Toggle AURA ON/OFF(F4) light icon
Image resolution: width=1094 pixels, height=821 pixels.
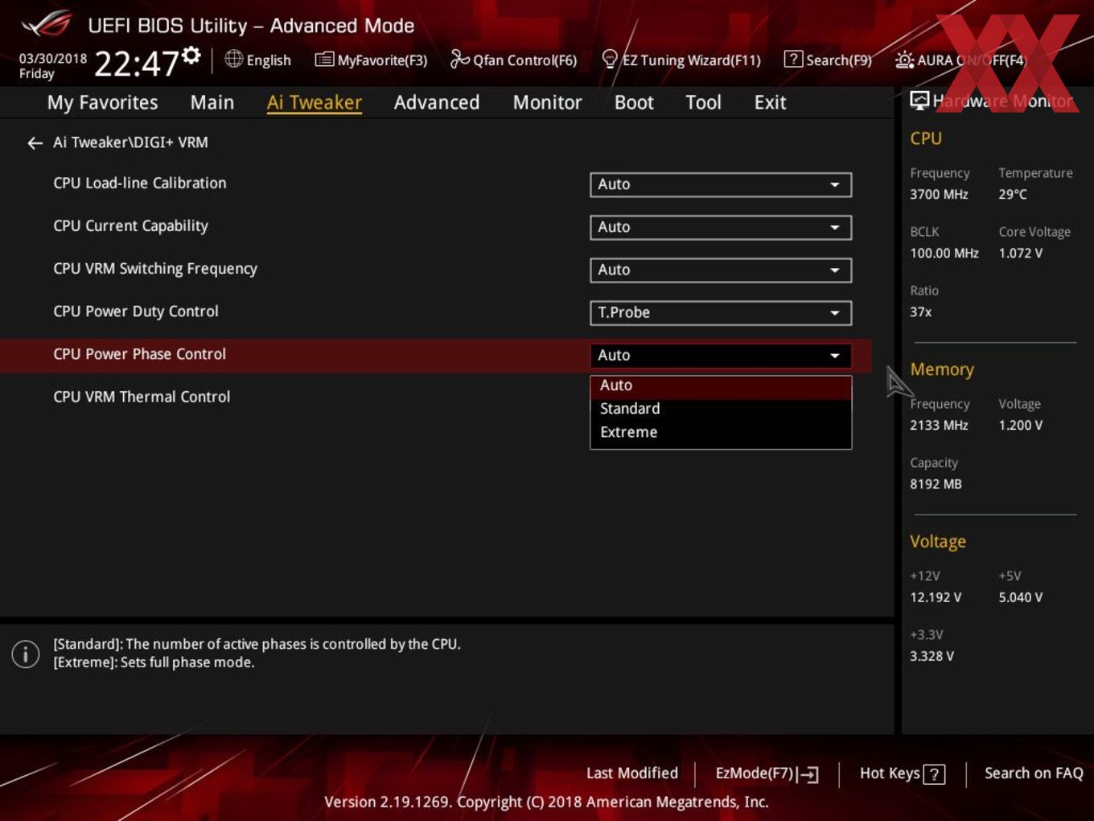click(904, 60)
